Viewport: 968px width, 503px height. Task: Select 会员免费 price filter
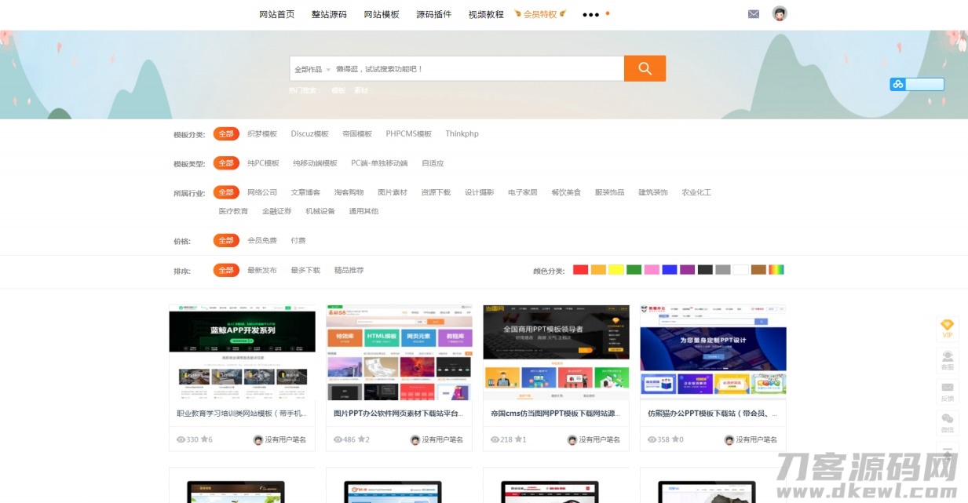coord(262,241)
